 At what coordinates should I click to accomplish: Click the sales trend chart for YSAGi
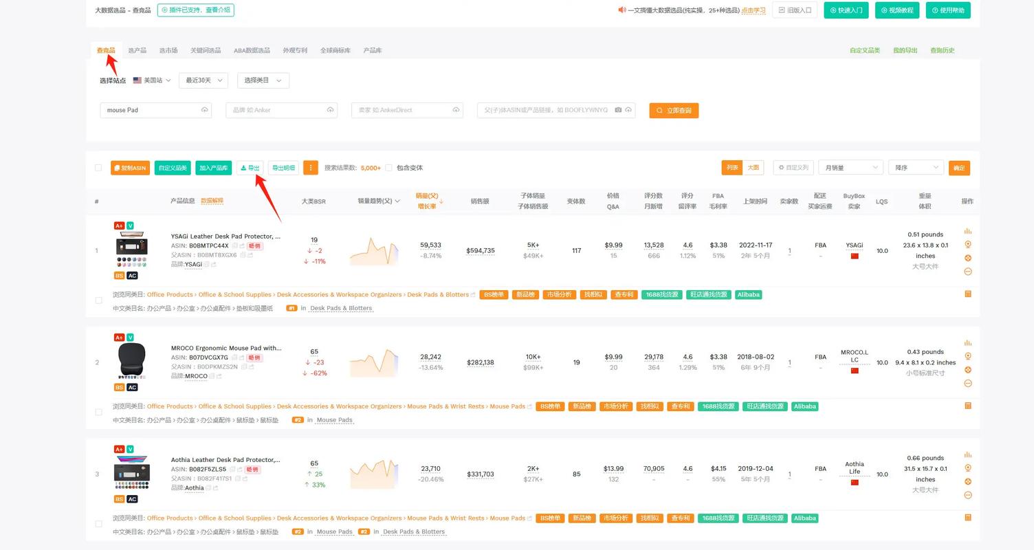coord(374,251)
